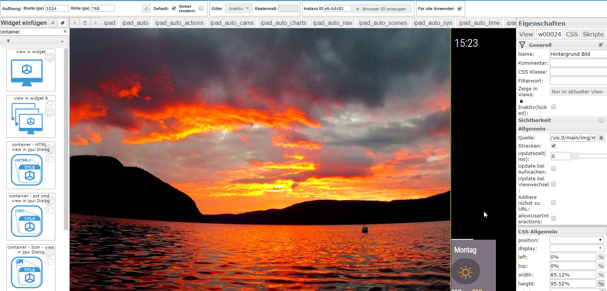Open the Gitter Inaktiv dropdown
The width and height of the screenshot is (607, 291).
coord(238,9)
